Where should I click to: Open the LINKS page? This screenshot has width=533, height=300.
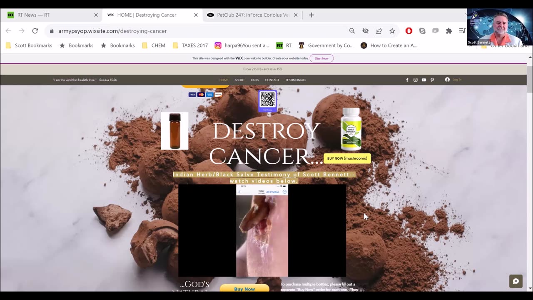(255, 80)
